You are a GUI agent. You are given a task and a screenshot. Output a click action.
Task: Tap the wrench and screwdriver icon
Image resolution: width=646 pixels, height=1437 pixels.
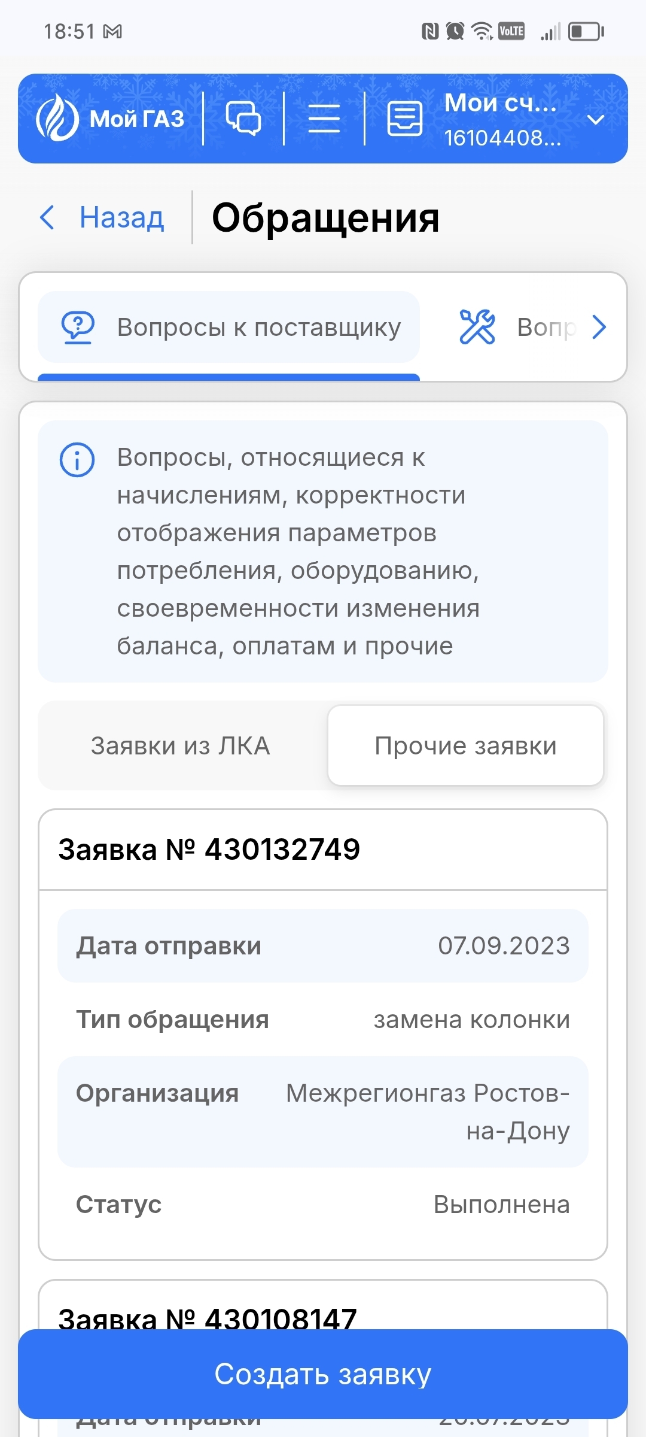click(477, 327)
